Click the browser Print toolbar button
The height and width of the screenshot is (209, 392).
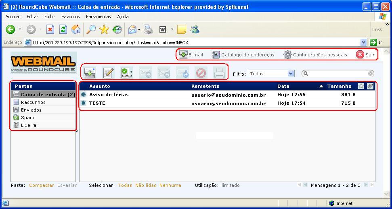click(148, 30)
